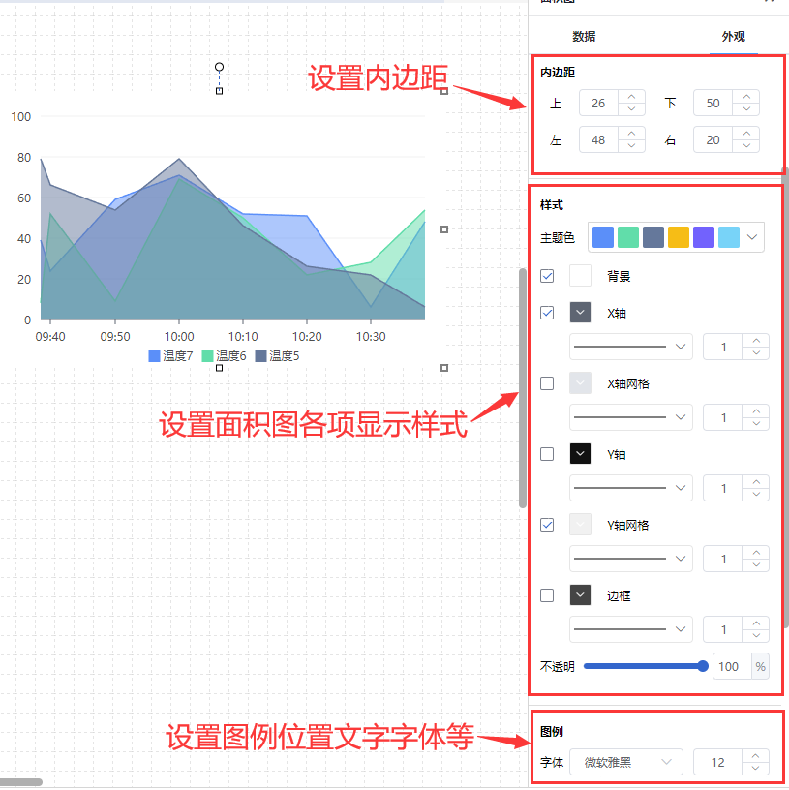
Task: Decrease the 下 padding with down arrow
Action: [x=746, y=109]
